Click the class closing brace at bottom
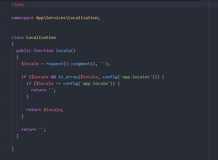This screenshot has height=160, width=218. click(13, 149)
